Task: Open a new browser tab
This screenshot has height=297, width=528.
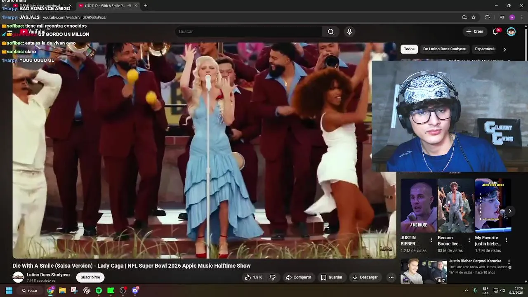Action: 146,6
